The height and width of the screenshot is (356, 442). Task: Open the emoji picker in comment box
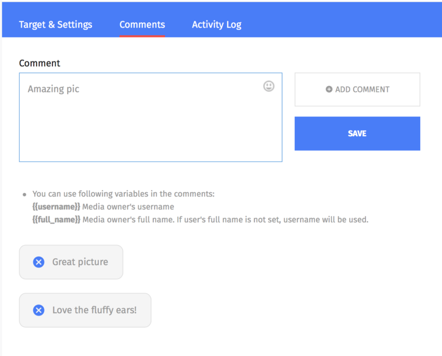click(x=268, y=86)
